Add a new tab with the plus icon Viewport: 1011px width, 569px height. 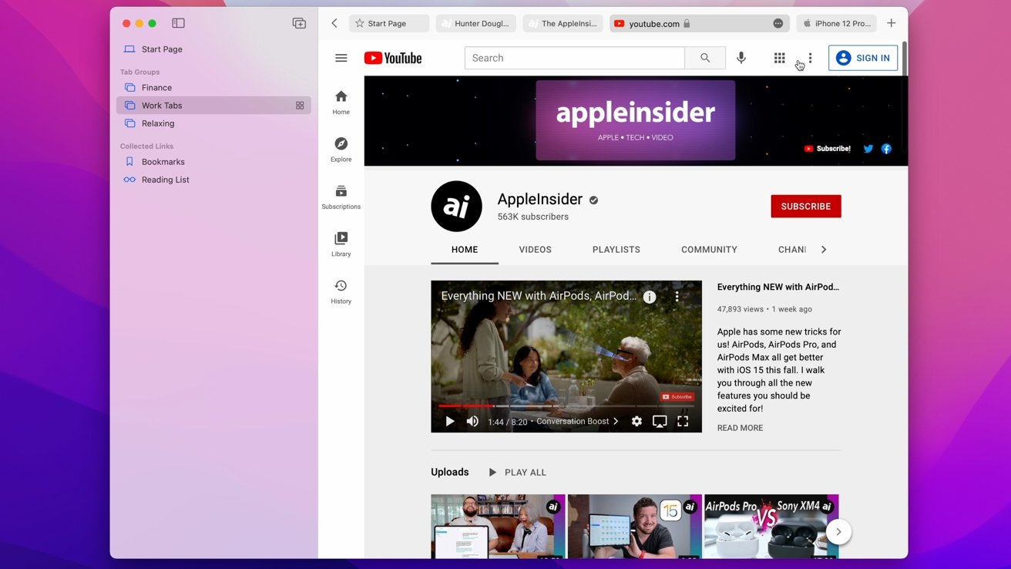pos(891,23)
